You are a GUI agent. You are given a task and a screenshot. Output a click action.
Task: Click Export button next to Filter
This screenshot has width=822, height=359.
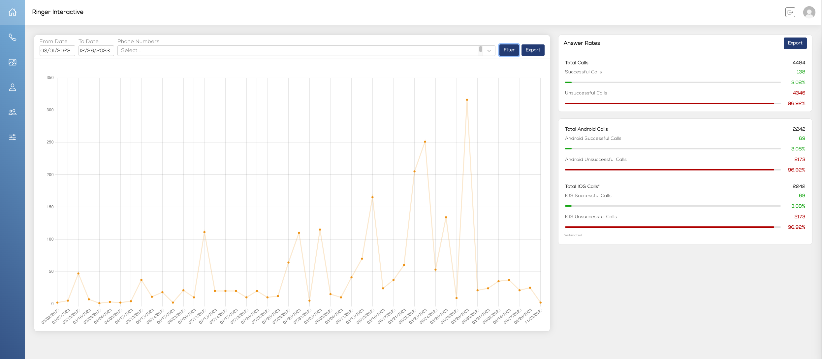pyautogui.click(x=533, y=50)
